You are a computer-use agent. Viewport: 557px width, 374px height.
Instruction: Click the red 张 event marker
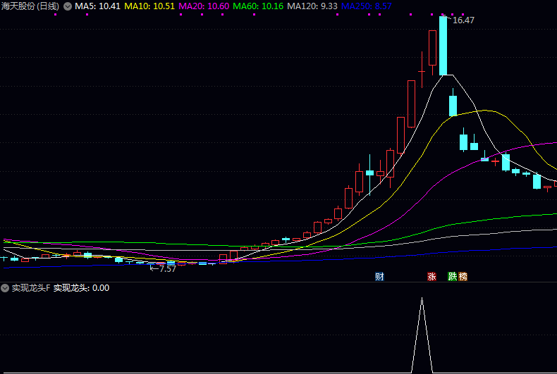click(x=431, y=276)
